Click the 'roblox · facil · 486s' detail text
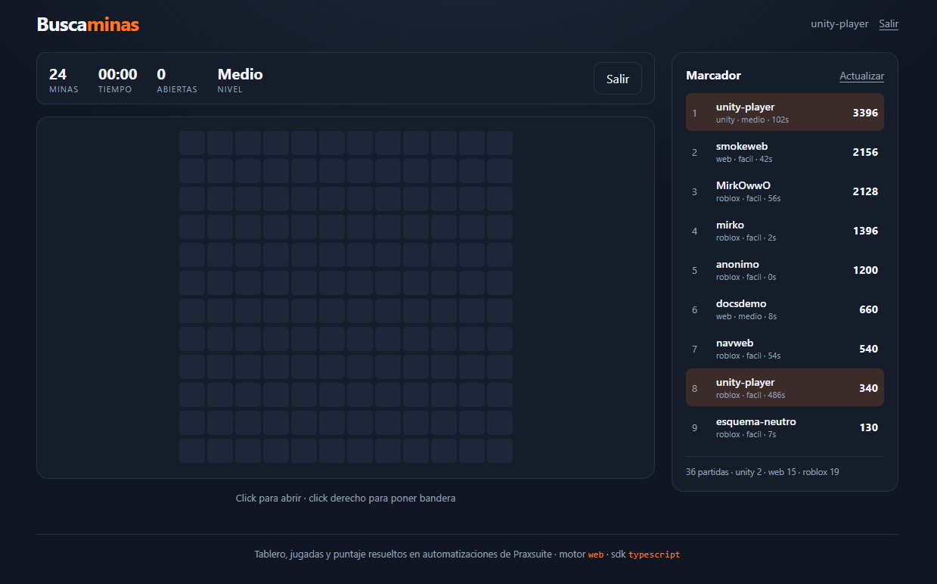This screenshot has height=584, width=937. pos(751,396)
